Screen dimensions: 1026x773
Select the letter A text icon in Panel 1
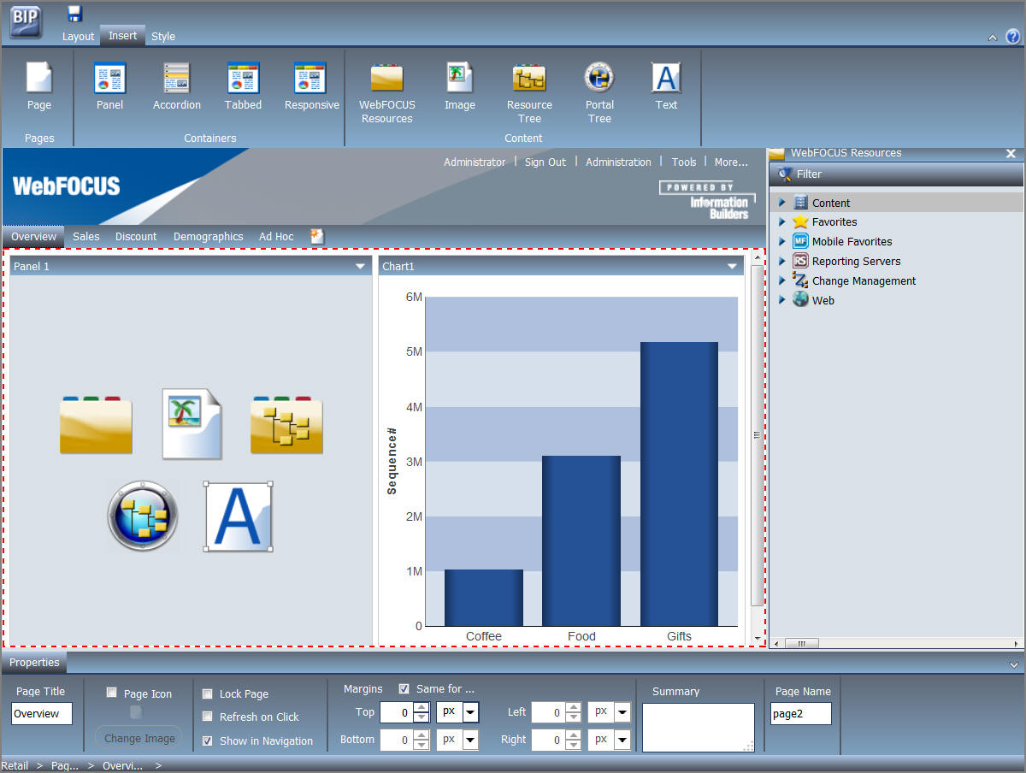[239, 516]
